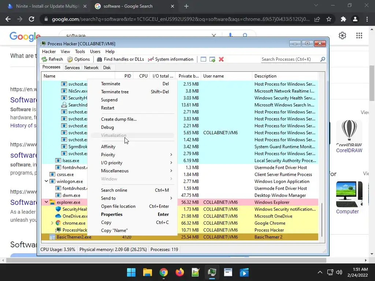This screenshot has width=375, height=281.
Task: Click the find window toolbar icon
Action: click(203, 59)
